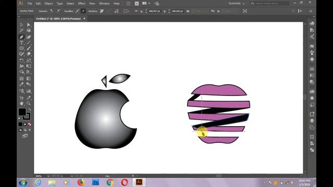Select the Line Segment tool
The image size is (333, 187).
(29, 43)
